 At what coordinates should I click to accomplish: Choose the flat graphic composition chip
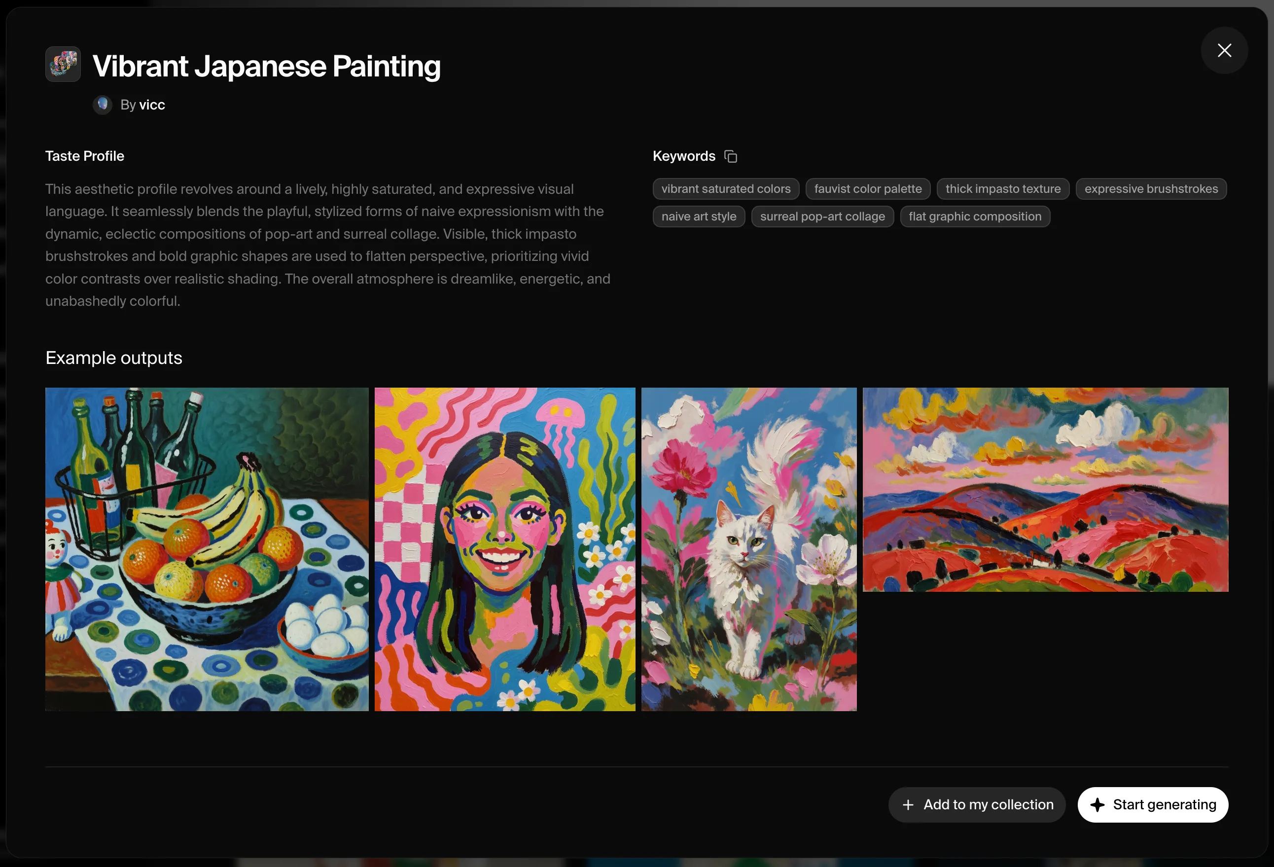(x=975, y=217)
